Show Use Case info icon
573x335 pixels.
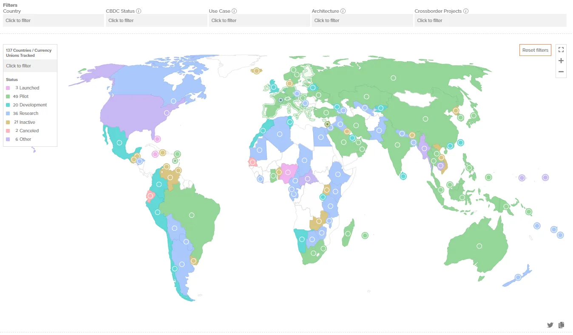[234, 11]
